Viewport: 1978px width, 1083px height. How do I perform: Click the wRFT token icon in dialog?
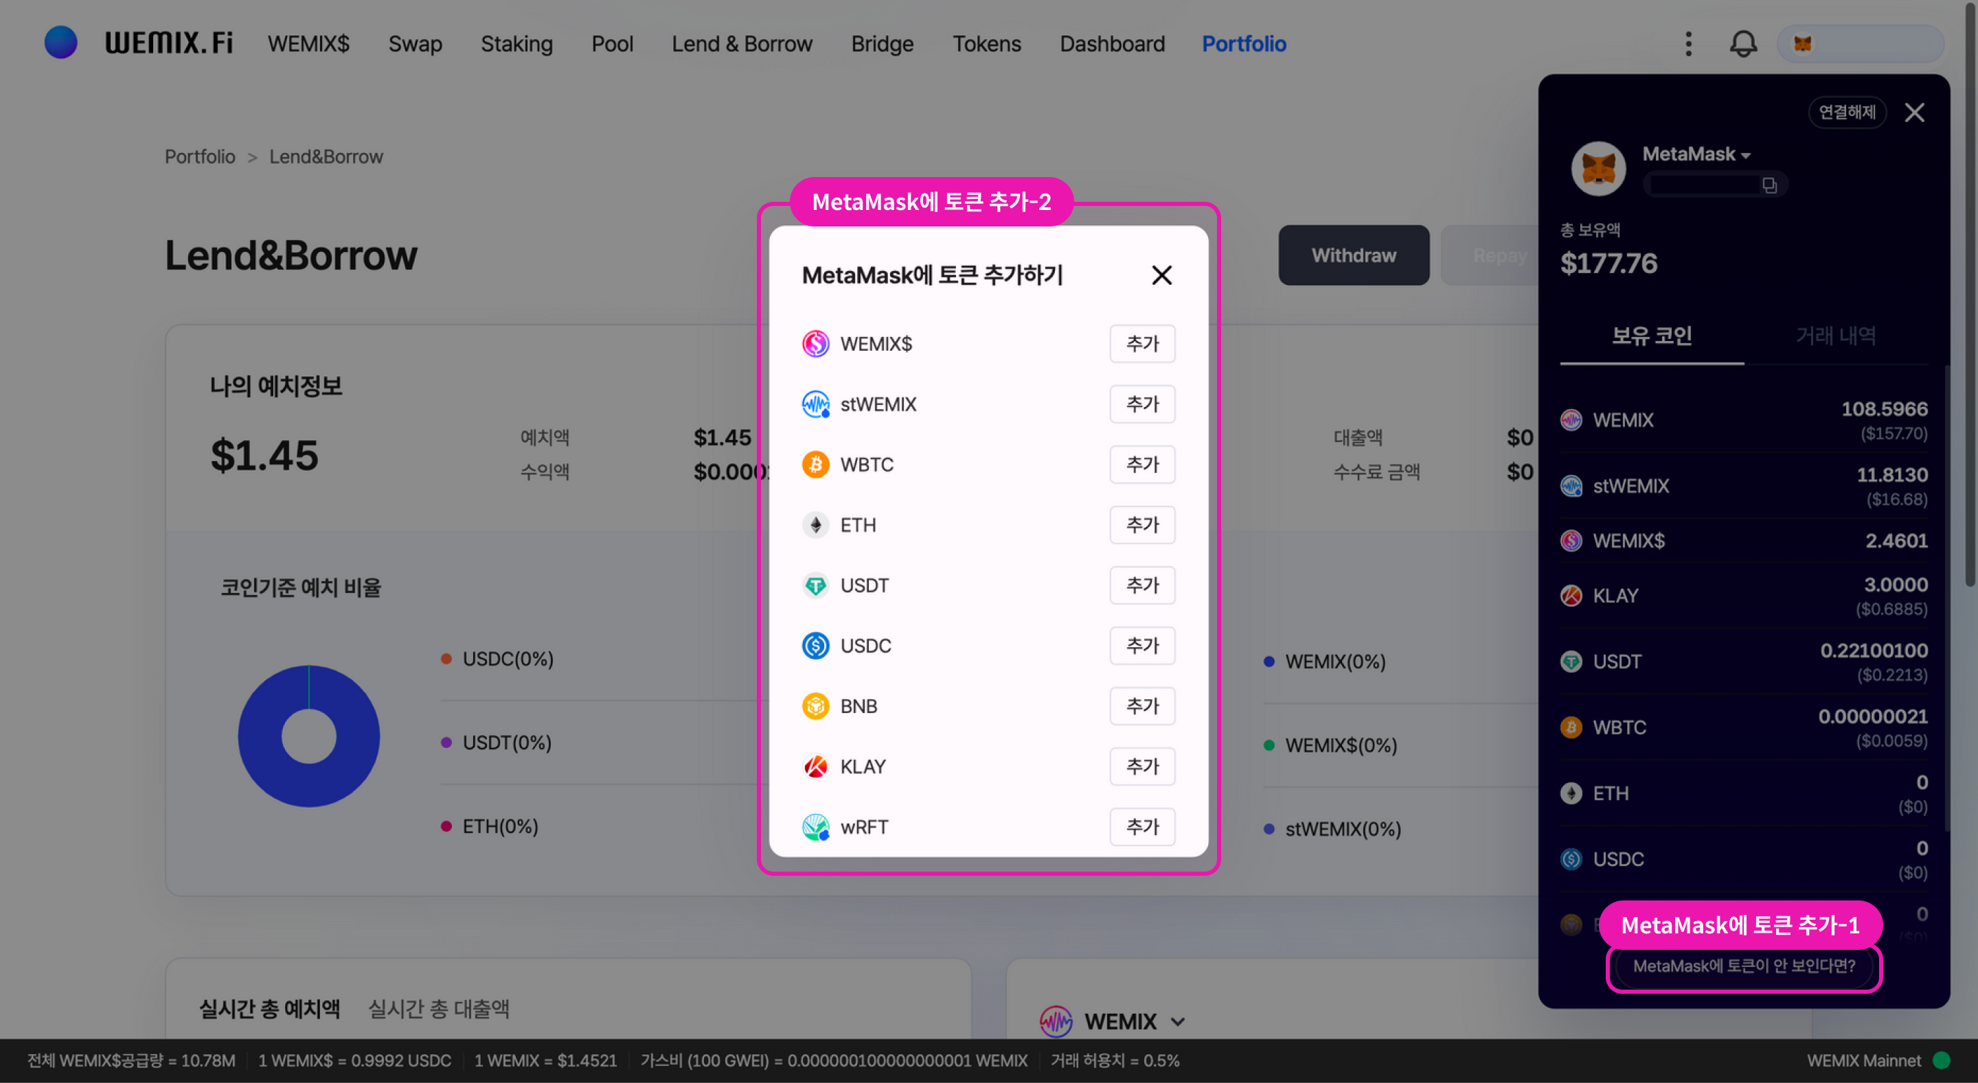(815, 826)
